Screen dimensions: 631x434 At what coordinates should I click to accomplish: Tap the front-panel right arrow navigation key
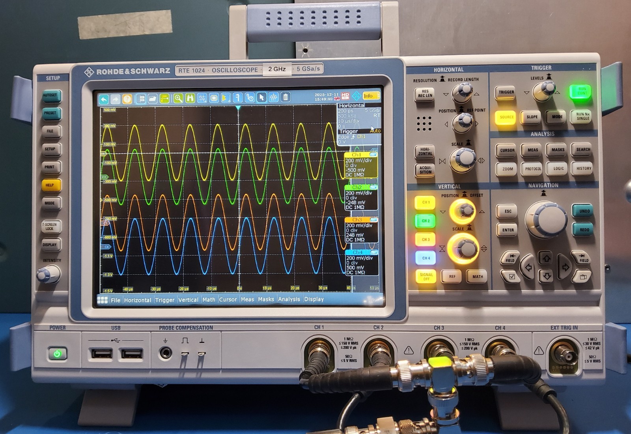[565, 267]
